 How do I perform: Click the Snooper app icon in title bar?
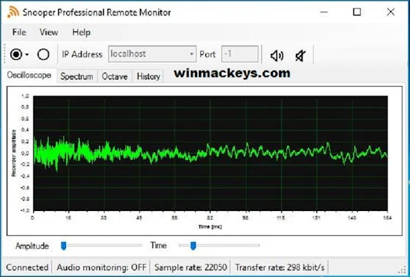coord(13,12)
